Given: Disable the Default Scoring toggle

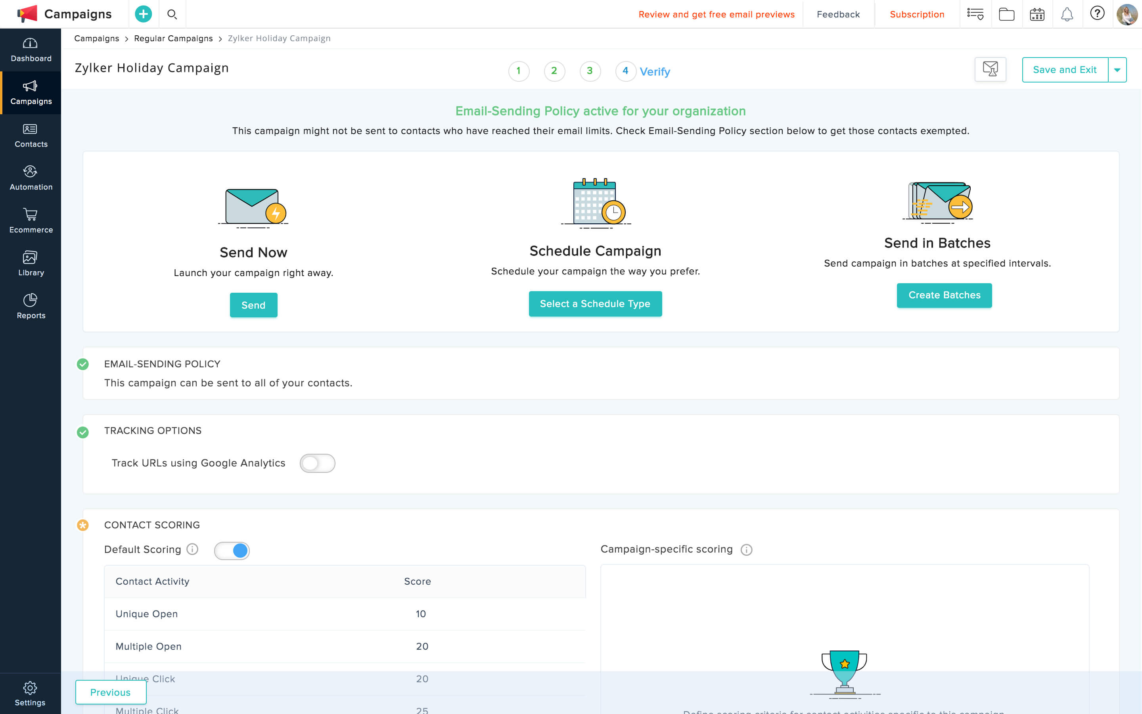Looking at the screenshot, I should (232, 551).
